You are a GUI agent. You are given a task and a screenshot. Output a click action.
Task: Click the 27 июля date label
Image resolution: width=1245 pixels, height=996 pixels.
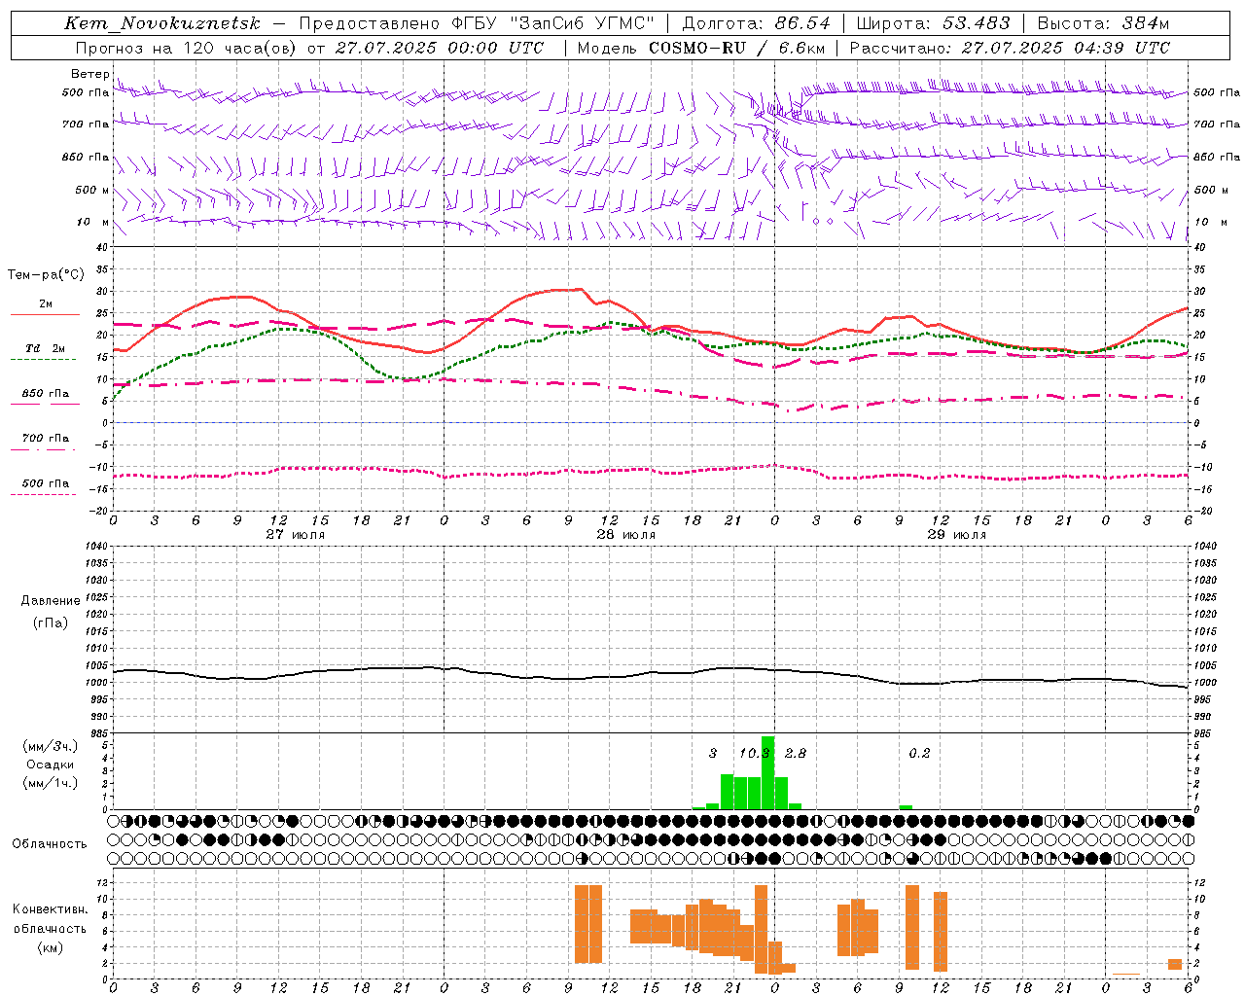[x=296, y=535]
